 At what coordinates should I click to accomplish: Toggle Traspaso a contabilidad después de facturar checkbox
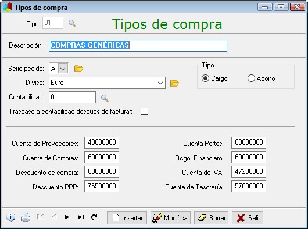144,112
